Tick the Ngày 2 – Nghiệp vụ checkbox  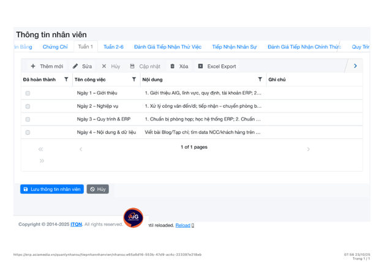point(28,107)
